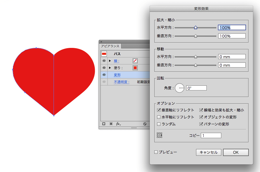Click the rotation angle dial
This screenshot has height=172, width=260.
pos(180,88)
